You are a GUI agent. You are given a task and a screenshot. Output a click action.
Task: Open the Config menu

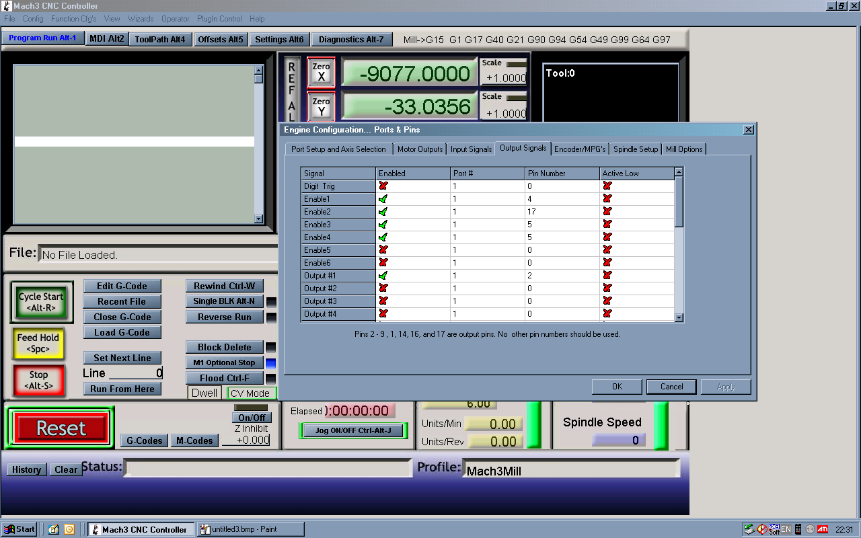coord(33,19)
